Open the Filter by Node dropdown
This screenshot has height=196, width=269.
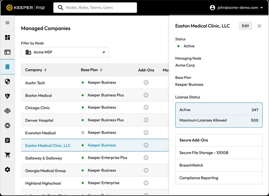[65, 53]
